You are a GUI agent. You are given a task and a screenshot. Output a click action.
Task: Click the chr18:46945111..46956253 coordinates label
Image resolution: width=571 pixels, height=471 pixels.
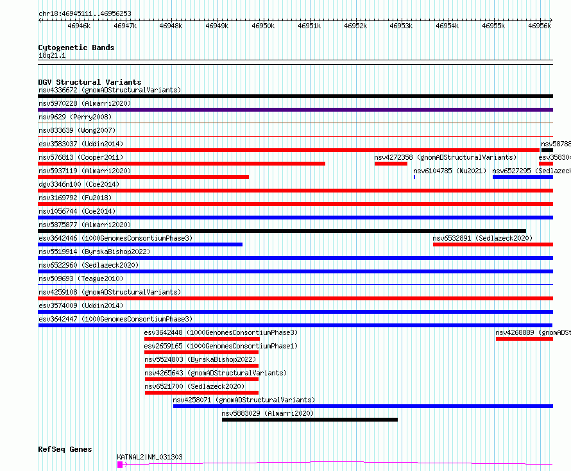coord(85,14)
